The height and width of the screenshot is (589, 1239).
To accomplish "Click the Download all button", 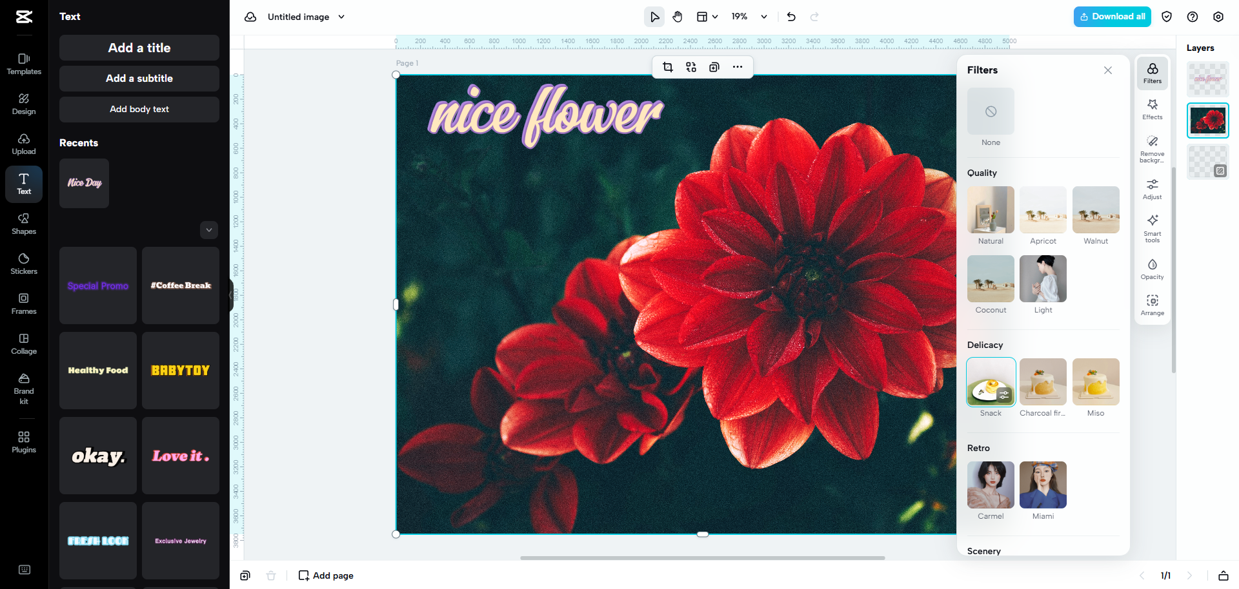I will tap(1112, 16).
